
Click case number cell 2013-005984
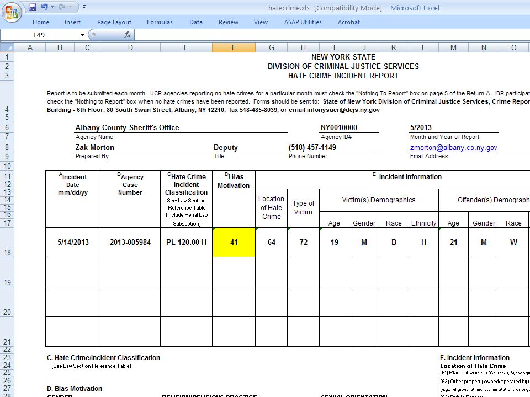130,242
